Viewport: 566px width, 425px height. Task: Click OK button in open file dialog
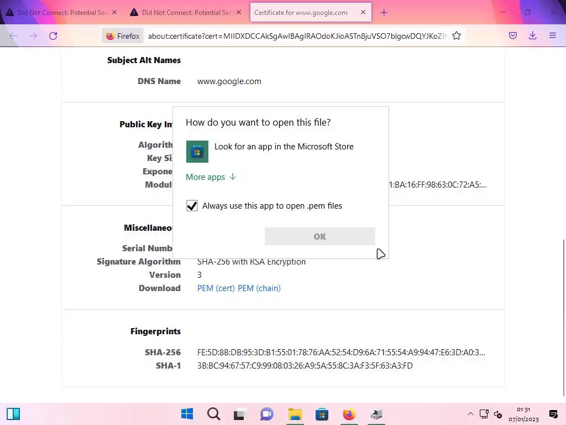(320, 236)
